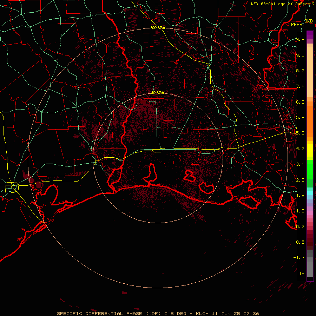Click the cyan segment of color bar
This screenshot has width=316, height=316.
[310, 193]
